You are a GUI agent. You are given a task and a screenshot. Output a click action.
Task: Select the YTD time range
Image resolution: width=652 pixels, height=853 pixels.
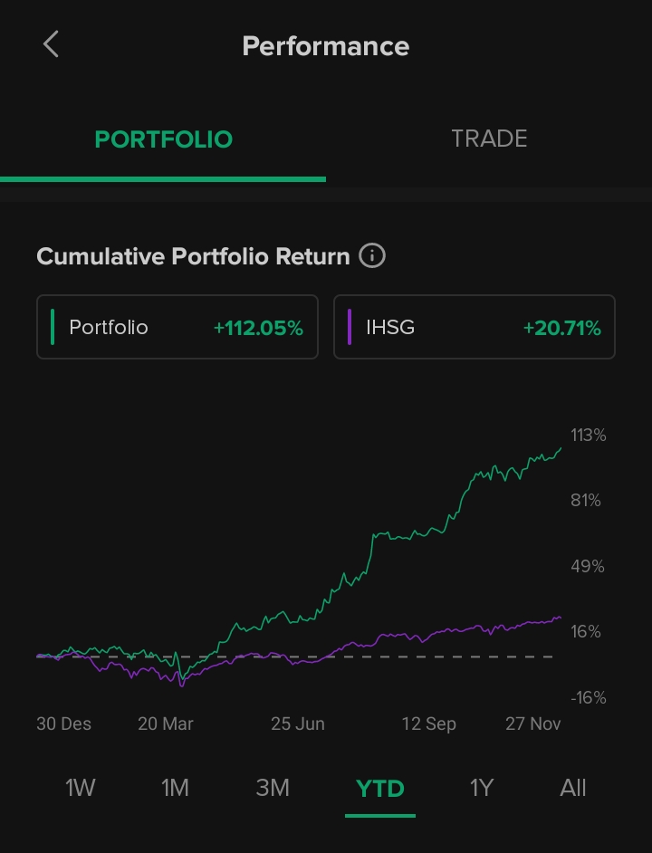(380, 788)
